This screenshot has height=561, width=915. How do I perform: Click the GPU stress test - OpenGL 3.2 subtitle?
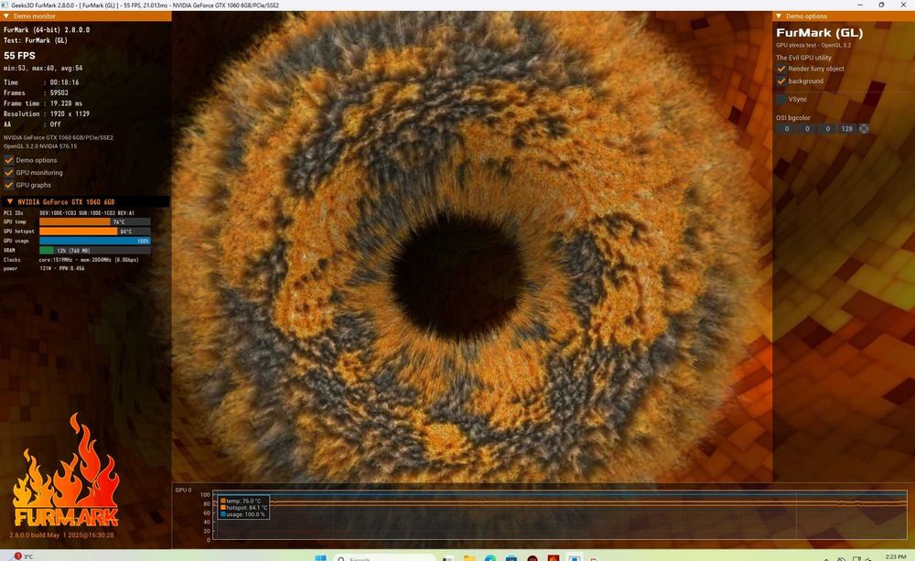813,45
